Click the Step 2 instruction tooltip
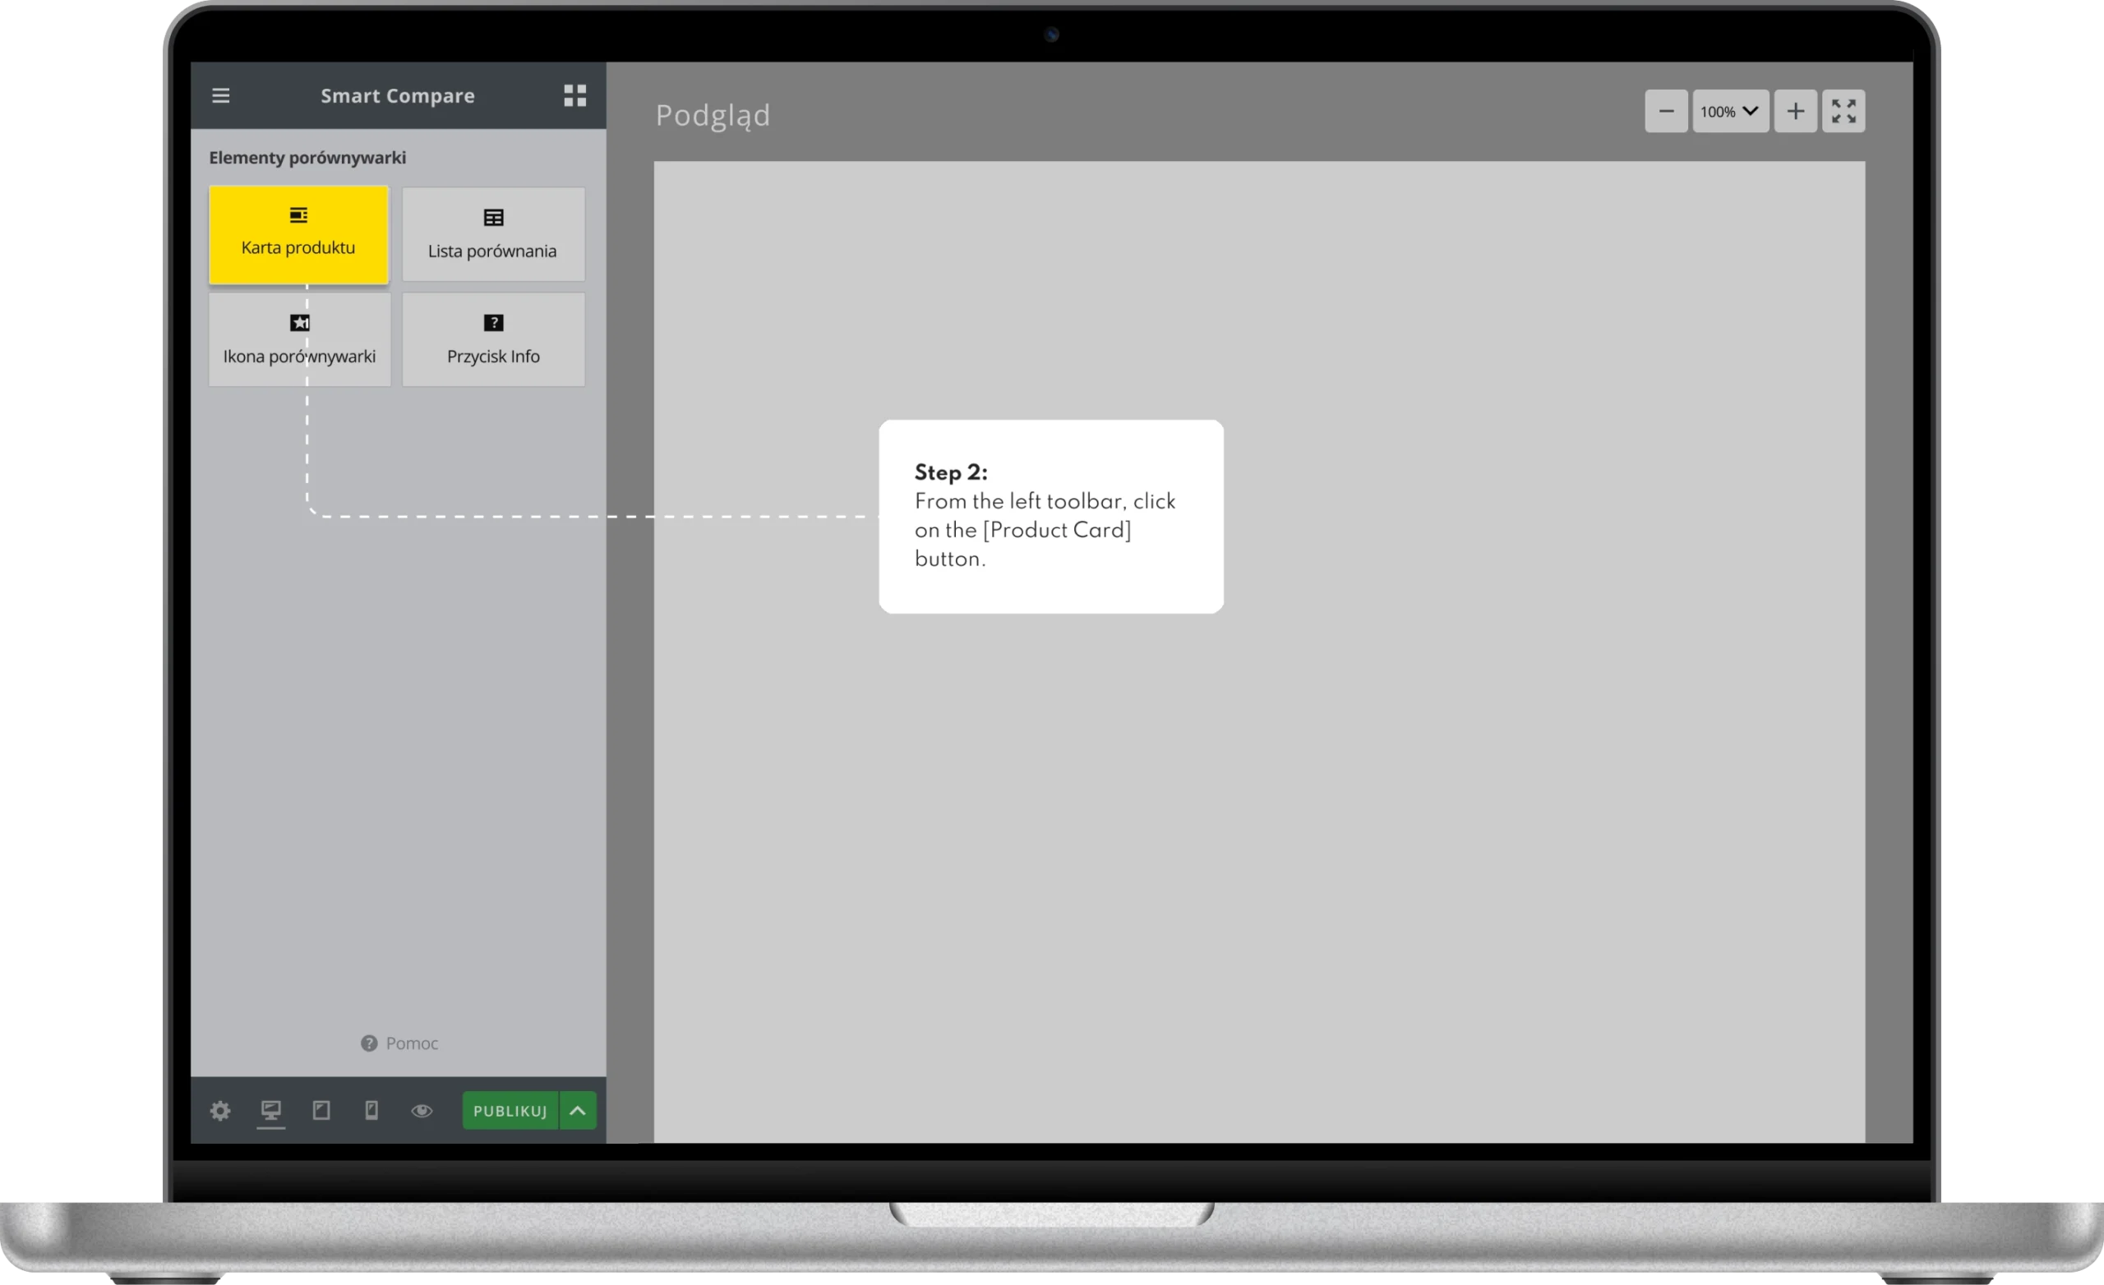The width and height of the screenshot is (2104, 1285). (1050, 516)
